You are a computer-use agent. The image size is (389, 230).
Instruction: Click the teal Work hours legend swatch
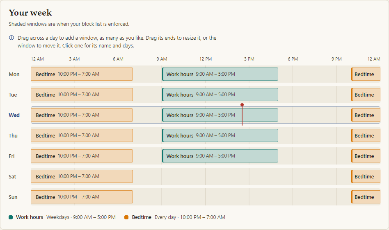point(11,217)
